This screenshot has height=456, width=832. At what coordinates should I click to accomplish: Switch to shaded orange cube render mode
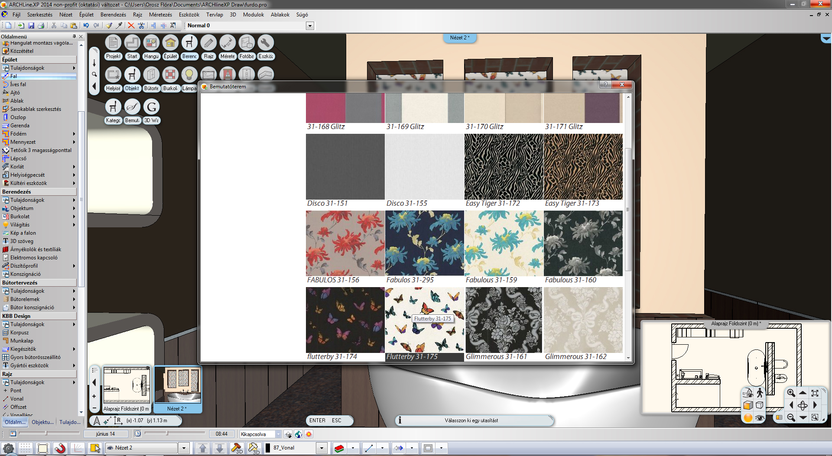pos(748,405)
